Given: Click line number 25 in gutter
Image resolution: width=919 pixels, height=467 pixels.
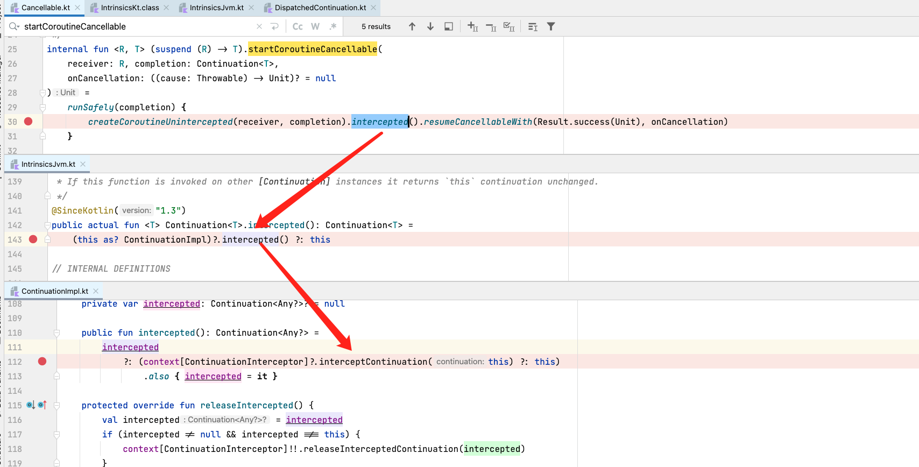Looking at the screenshot, I should pyautogui.click(x=12, y=49).
